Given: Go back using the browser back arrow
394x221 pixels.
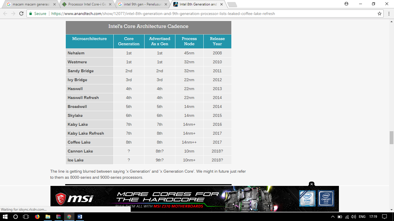Looking at the screenshot, I should 5,14.
